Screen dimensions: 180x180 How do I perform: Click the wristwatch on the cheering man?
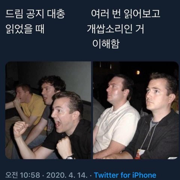click(70, 157)
